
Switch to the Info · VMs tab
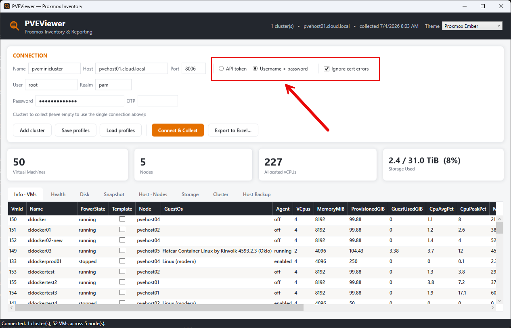click(25, 194)
